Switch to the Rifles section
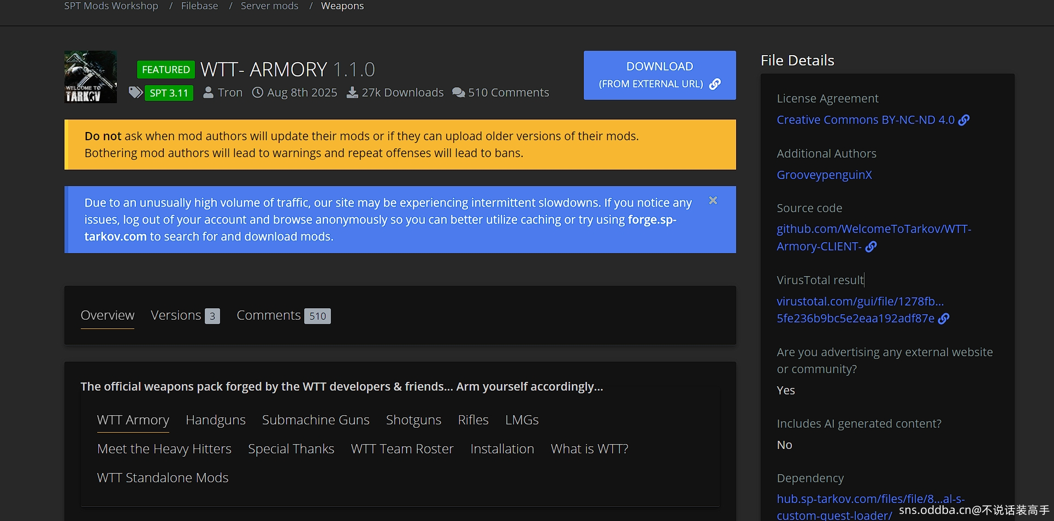Image resolution: width=1054 pixels, height=521 pixels. pyautogui.click(x=473, y=420)
